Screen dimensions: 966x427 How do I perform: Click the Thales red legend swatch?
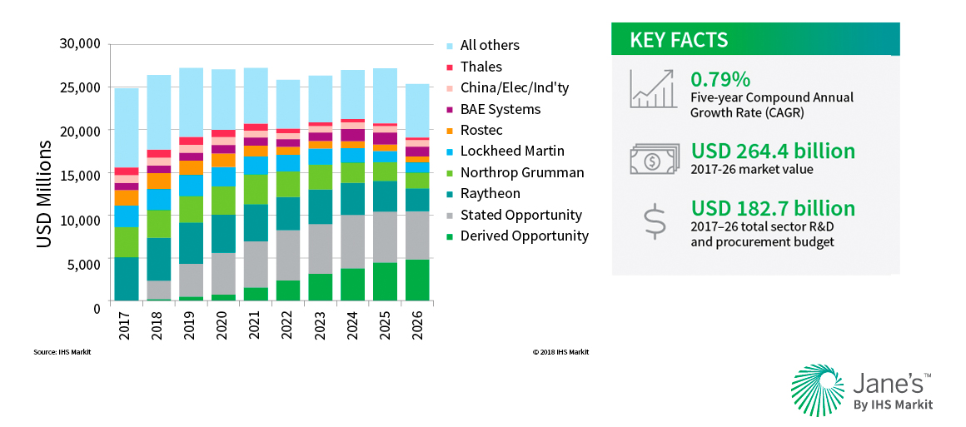450,67
